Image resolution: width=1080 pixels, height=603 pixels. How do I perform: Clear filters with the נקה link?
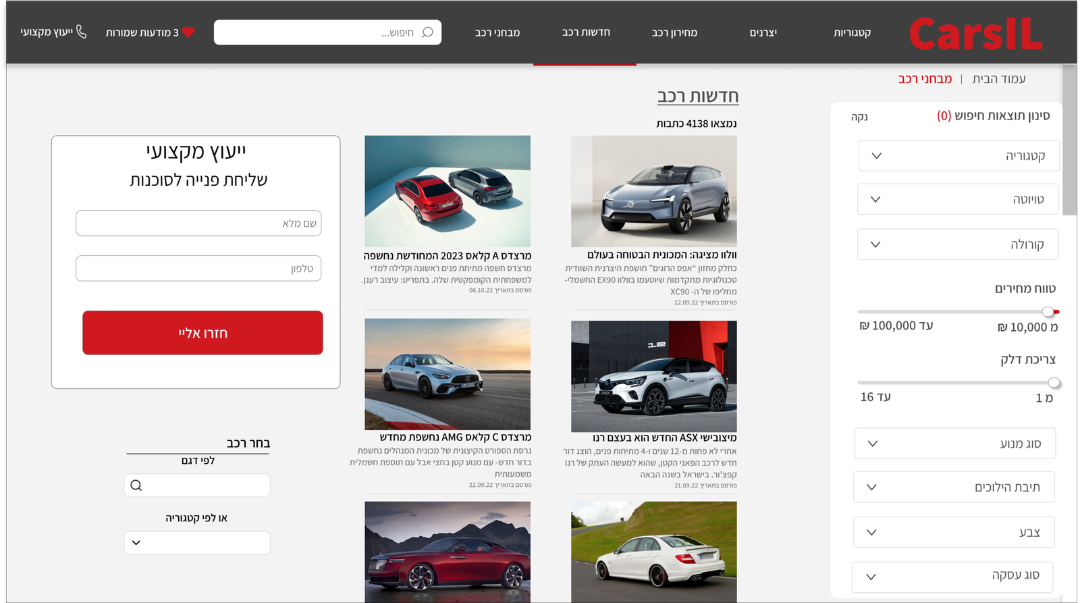(x=859, y=117)
